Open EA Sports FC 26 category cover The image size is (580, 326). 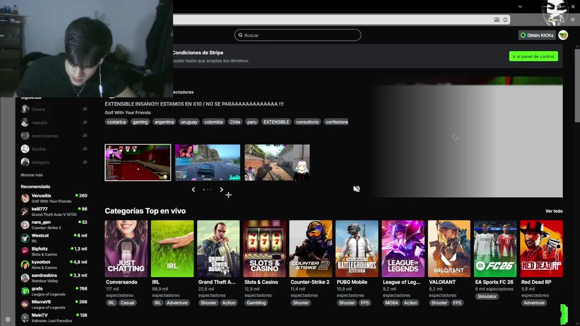[495, 249]
